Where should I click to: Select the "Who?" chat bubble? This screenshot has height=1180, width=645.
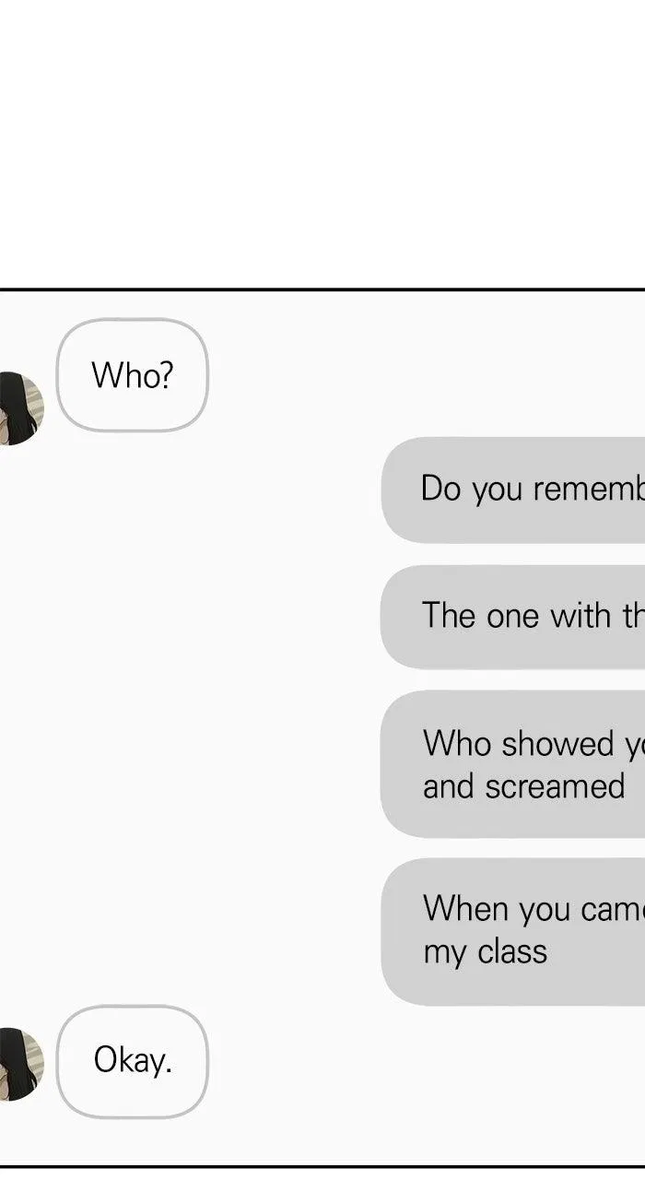coord(133,375)
